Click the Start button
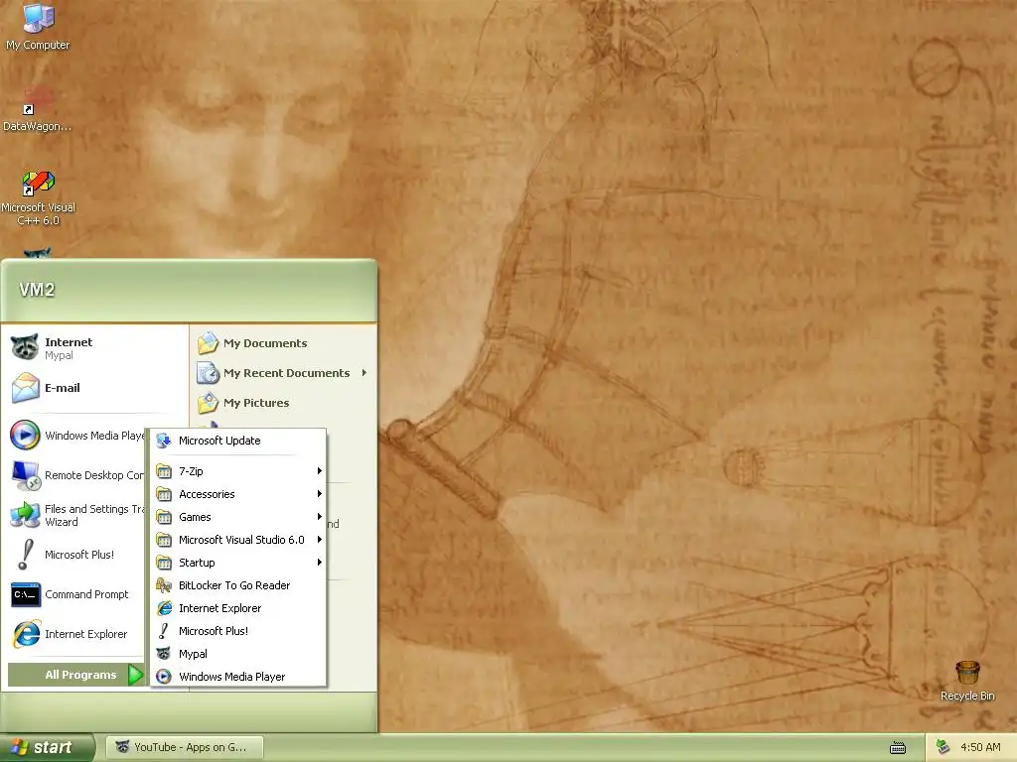The height and width of the screenshot is (762, 1017). (47, 748)
